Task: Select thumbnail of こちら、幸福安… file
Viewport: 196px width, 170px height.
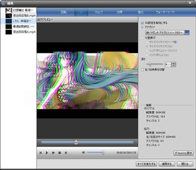Action: point(8,21)
